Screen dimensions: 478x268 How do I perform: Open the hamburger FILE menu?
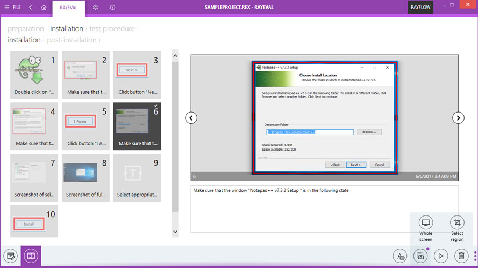tap(12, 7)
